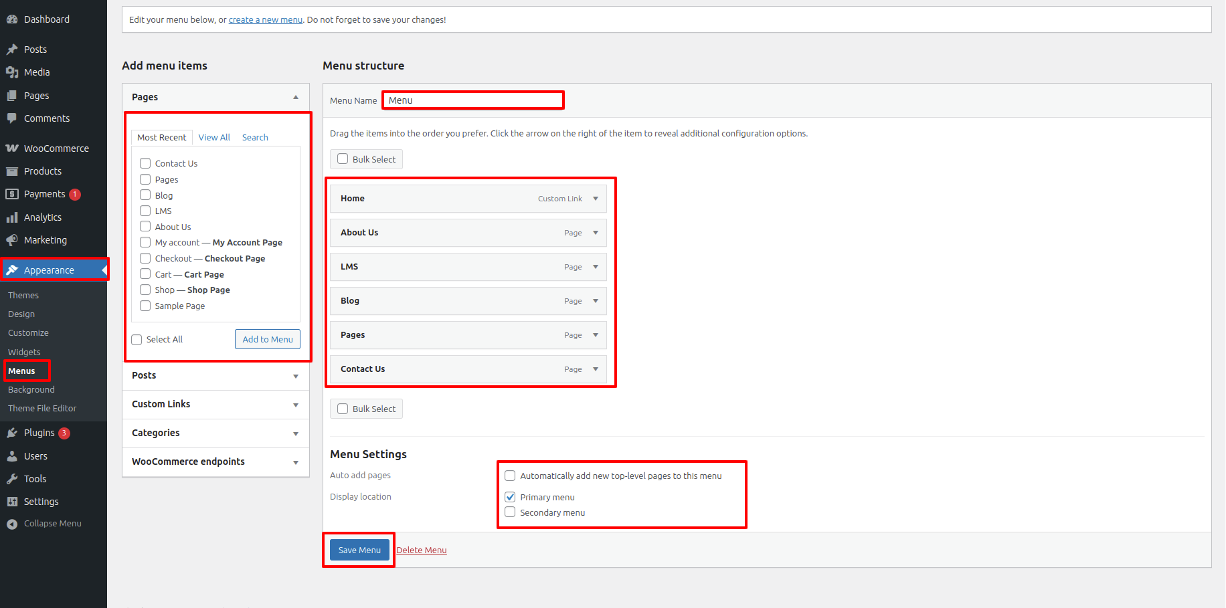
Task: Click the Tools wrench icon
Action: tap(12, 479)
